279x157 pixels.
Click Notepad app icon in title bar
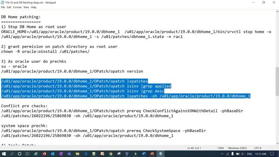2,3
